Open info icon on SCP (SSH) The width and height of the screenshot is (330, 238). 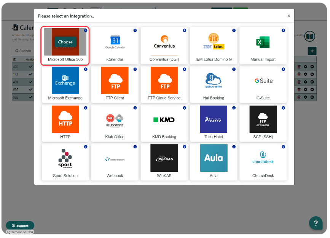tap(283, 108)
